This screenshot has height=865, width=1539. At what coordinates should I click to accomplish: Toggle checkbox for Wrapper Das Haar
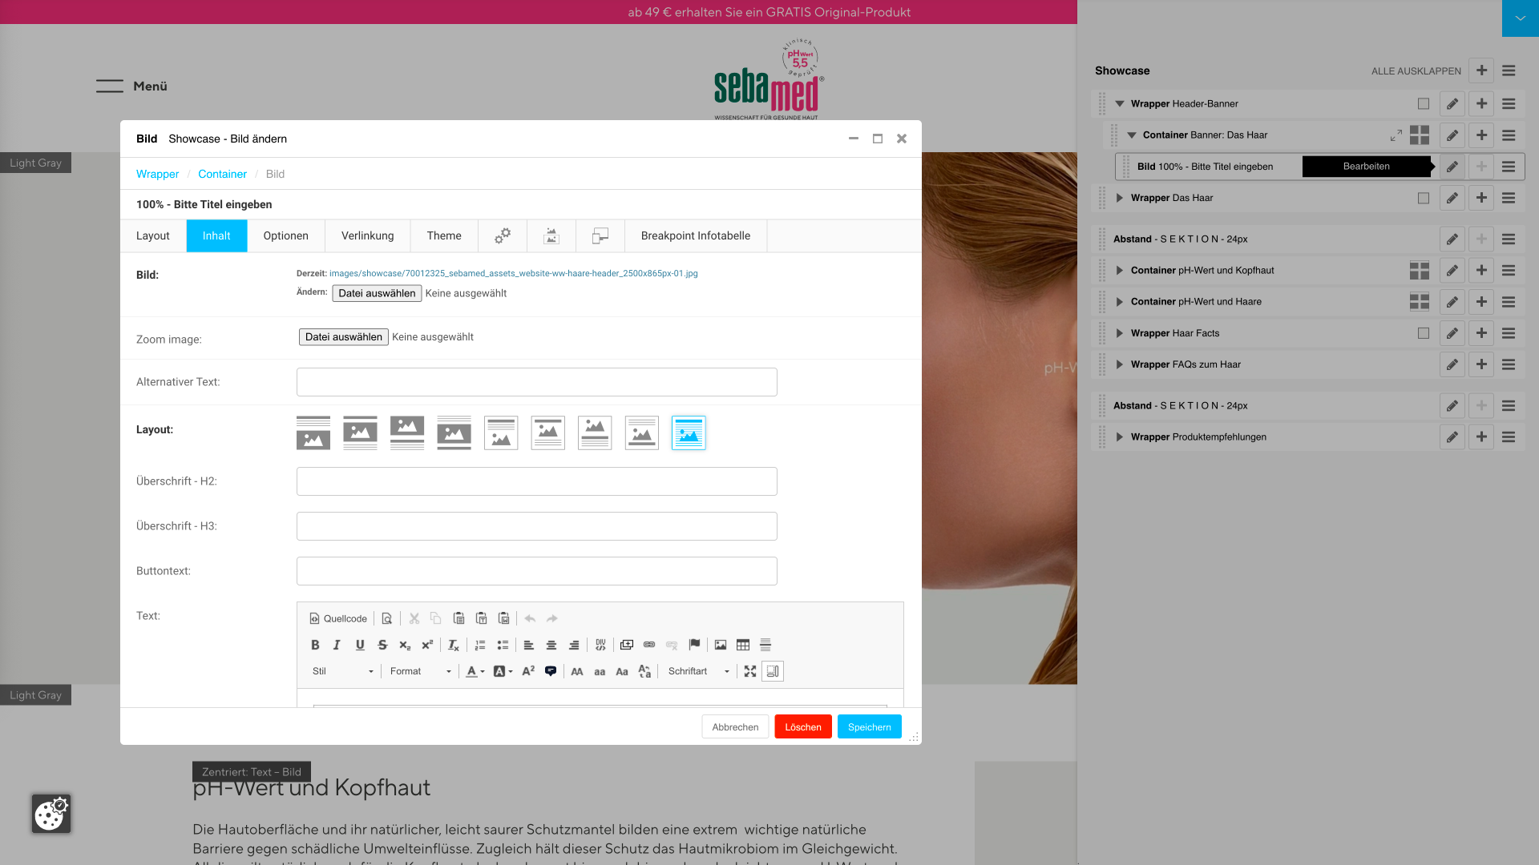(x=1423, y=198)
